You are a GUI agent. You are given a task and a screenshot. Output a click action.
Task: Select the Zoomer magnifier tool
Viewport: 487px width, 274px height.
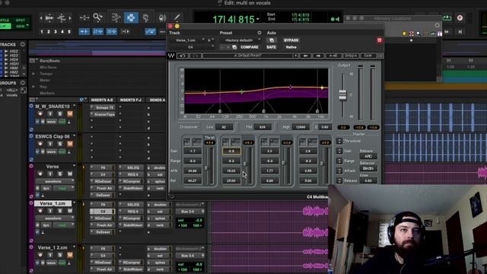point(97,18)
